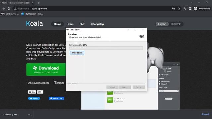Image resolution: width=212 pixels, height=119 pixels.
Task: Click the installation progress bar
Action: [106, 48]
